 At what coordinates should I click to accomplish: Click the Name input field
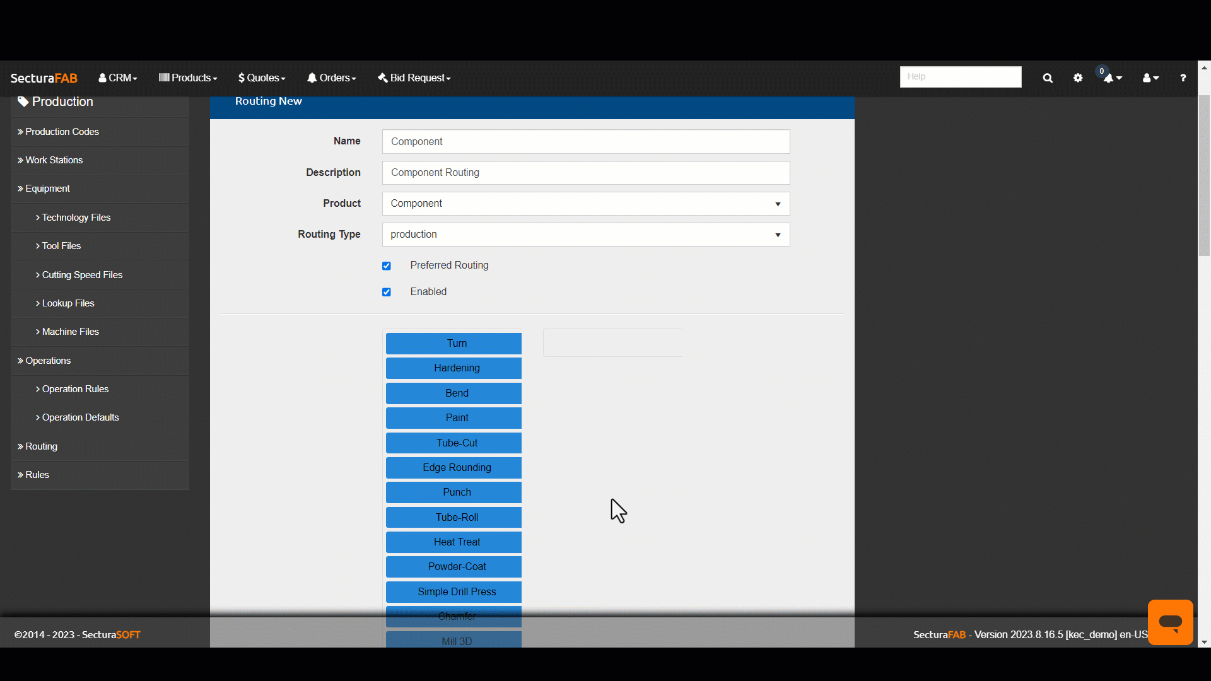585,141
